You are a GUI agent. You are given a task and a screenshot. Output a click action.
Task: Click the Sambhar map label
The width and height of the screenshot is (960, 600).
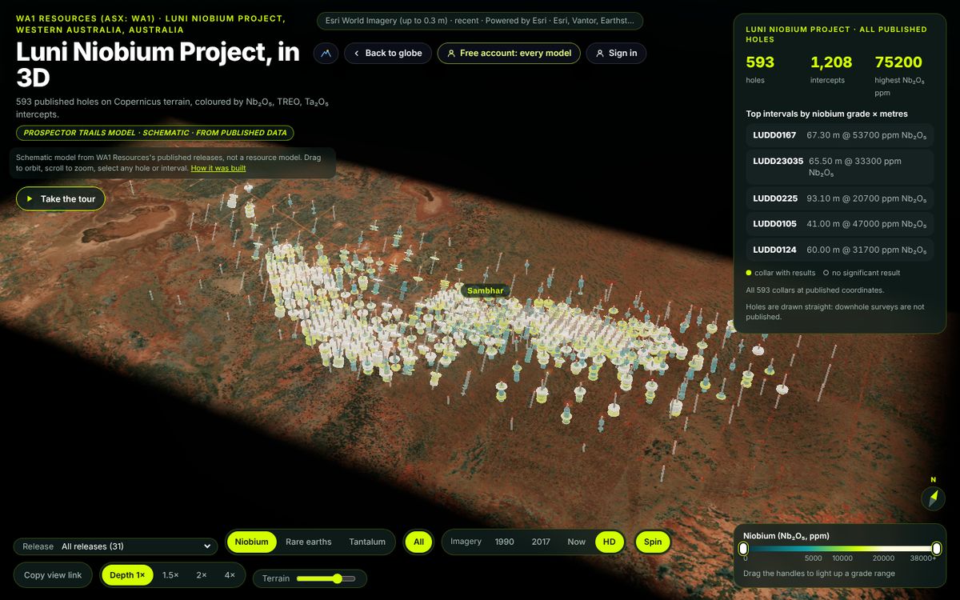pyautogui.click(x=486, y=290)
